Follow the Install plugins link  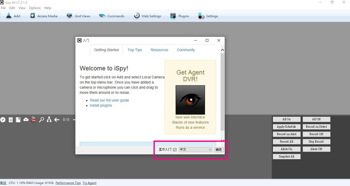[x=101, y=105]
